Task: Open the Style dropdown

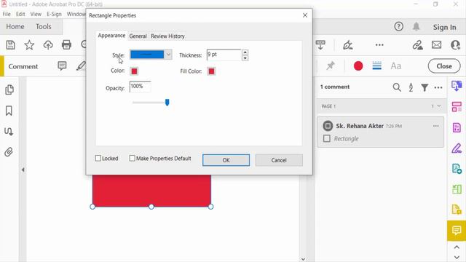Action: tap(151, 55)
